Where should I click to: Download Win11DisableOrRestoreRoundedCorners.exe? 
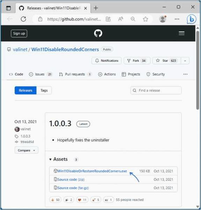tap(92, 171)
